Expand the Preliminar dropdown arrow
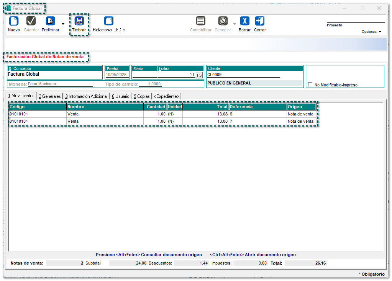This screenshot has width=392, height=281. click(x=63, y=24)
